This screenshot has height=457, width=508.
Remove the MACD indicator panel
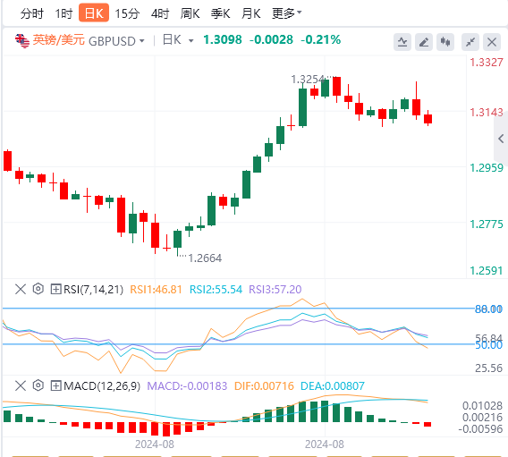pos(21,385)
